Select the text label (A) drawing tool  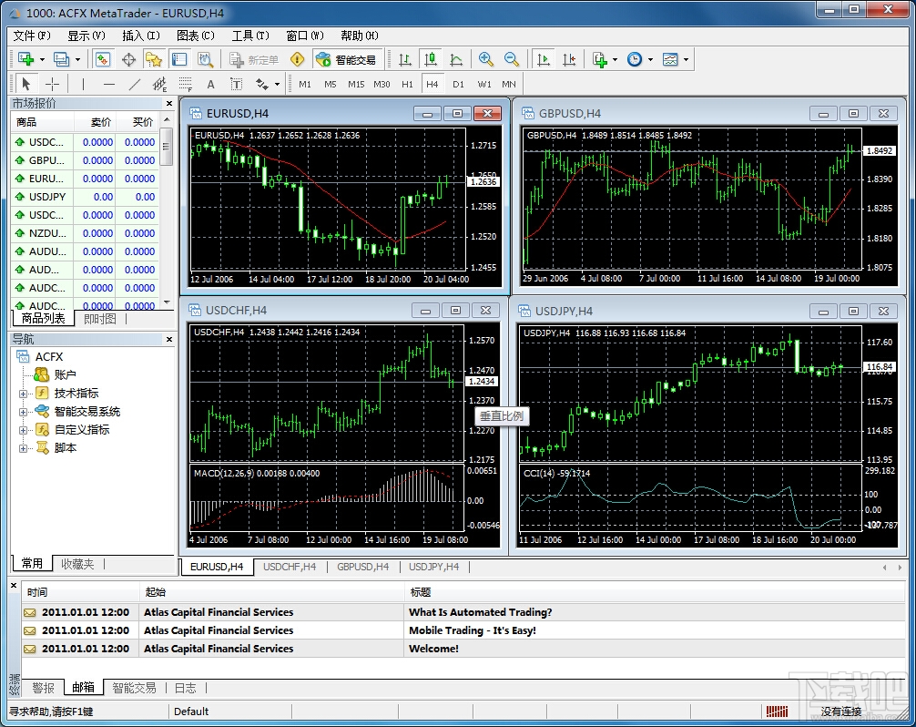(x=210, y=84)
